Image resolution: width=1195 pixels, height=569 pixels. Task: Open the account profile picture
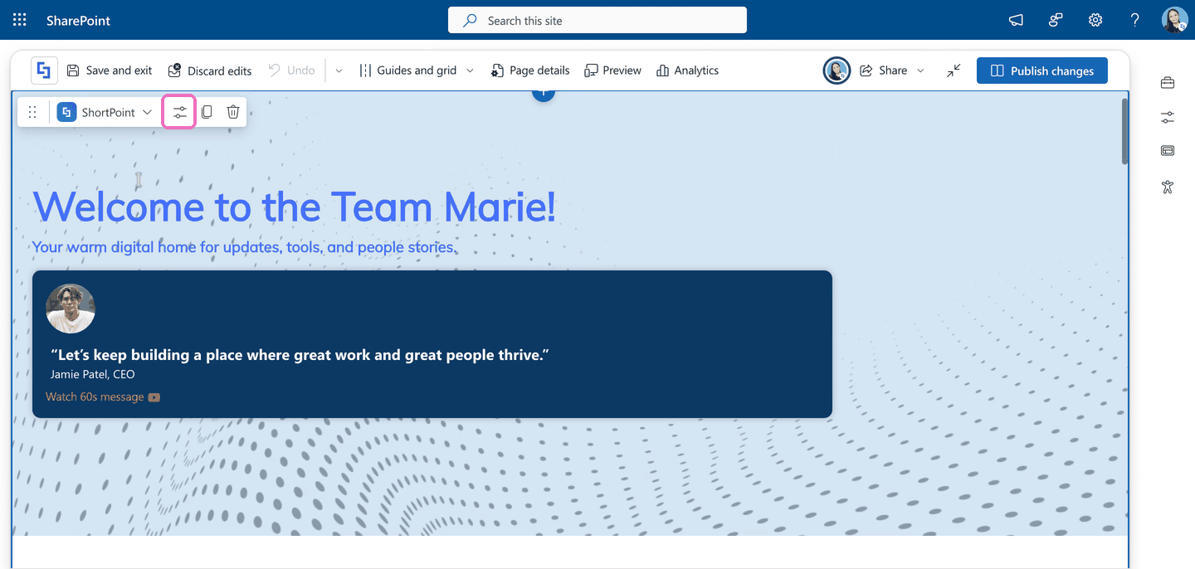(1175, 20)
